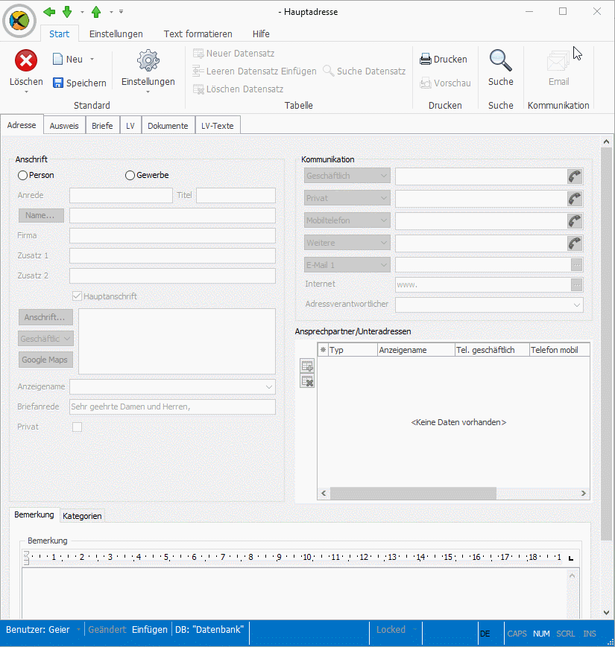The width and height of the screenshot is (615, 647).
Task: Click Leeren Datensatz Einfügen icon
Action: (x=198, y=71)
